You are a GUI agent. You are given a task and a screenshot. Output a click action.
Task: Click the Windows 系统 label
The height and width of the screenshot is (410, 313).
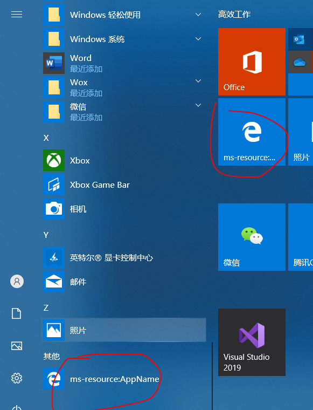pyautogui.click(x=97, y=39)
